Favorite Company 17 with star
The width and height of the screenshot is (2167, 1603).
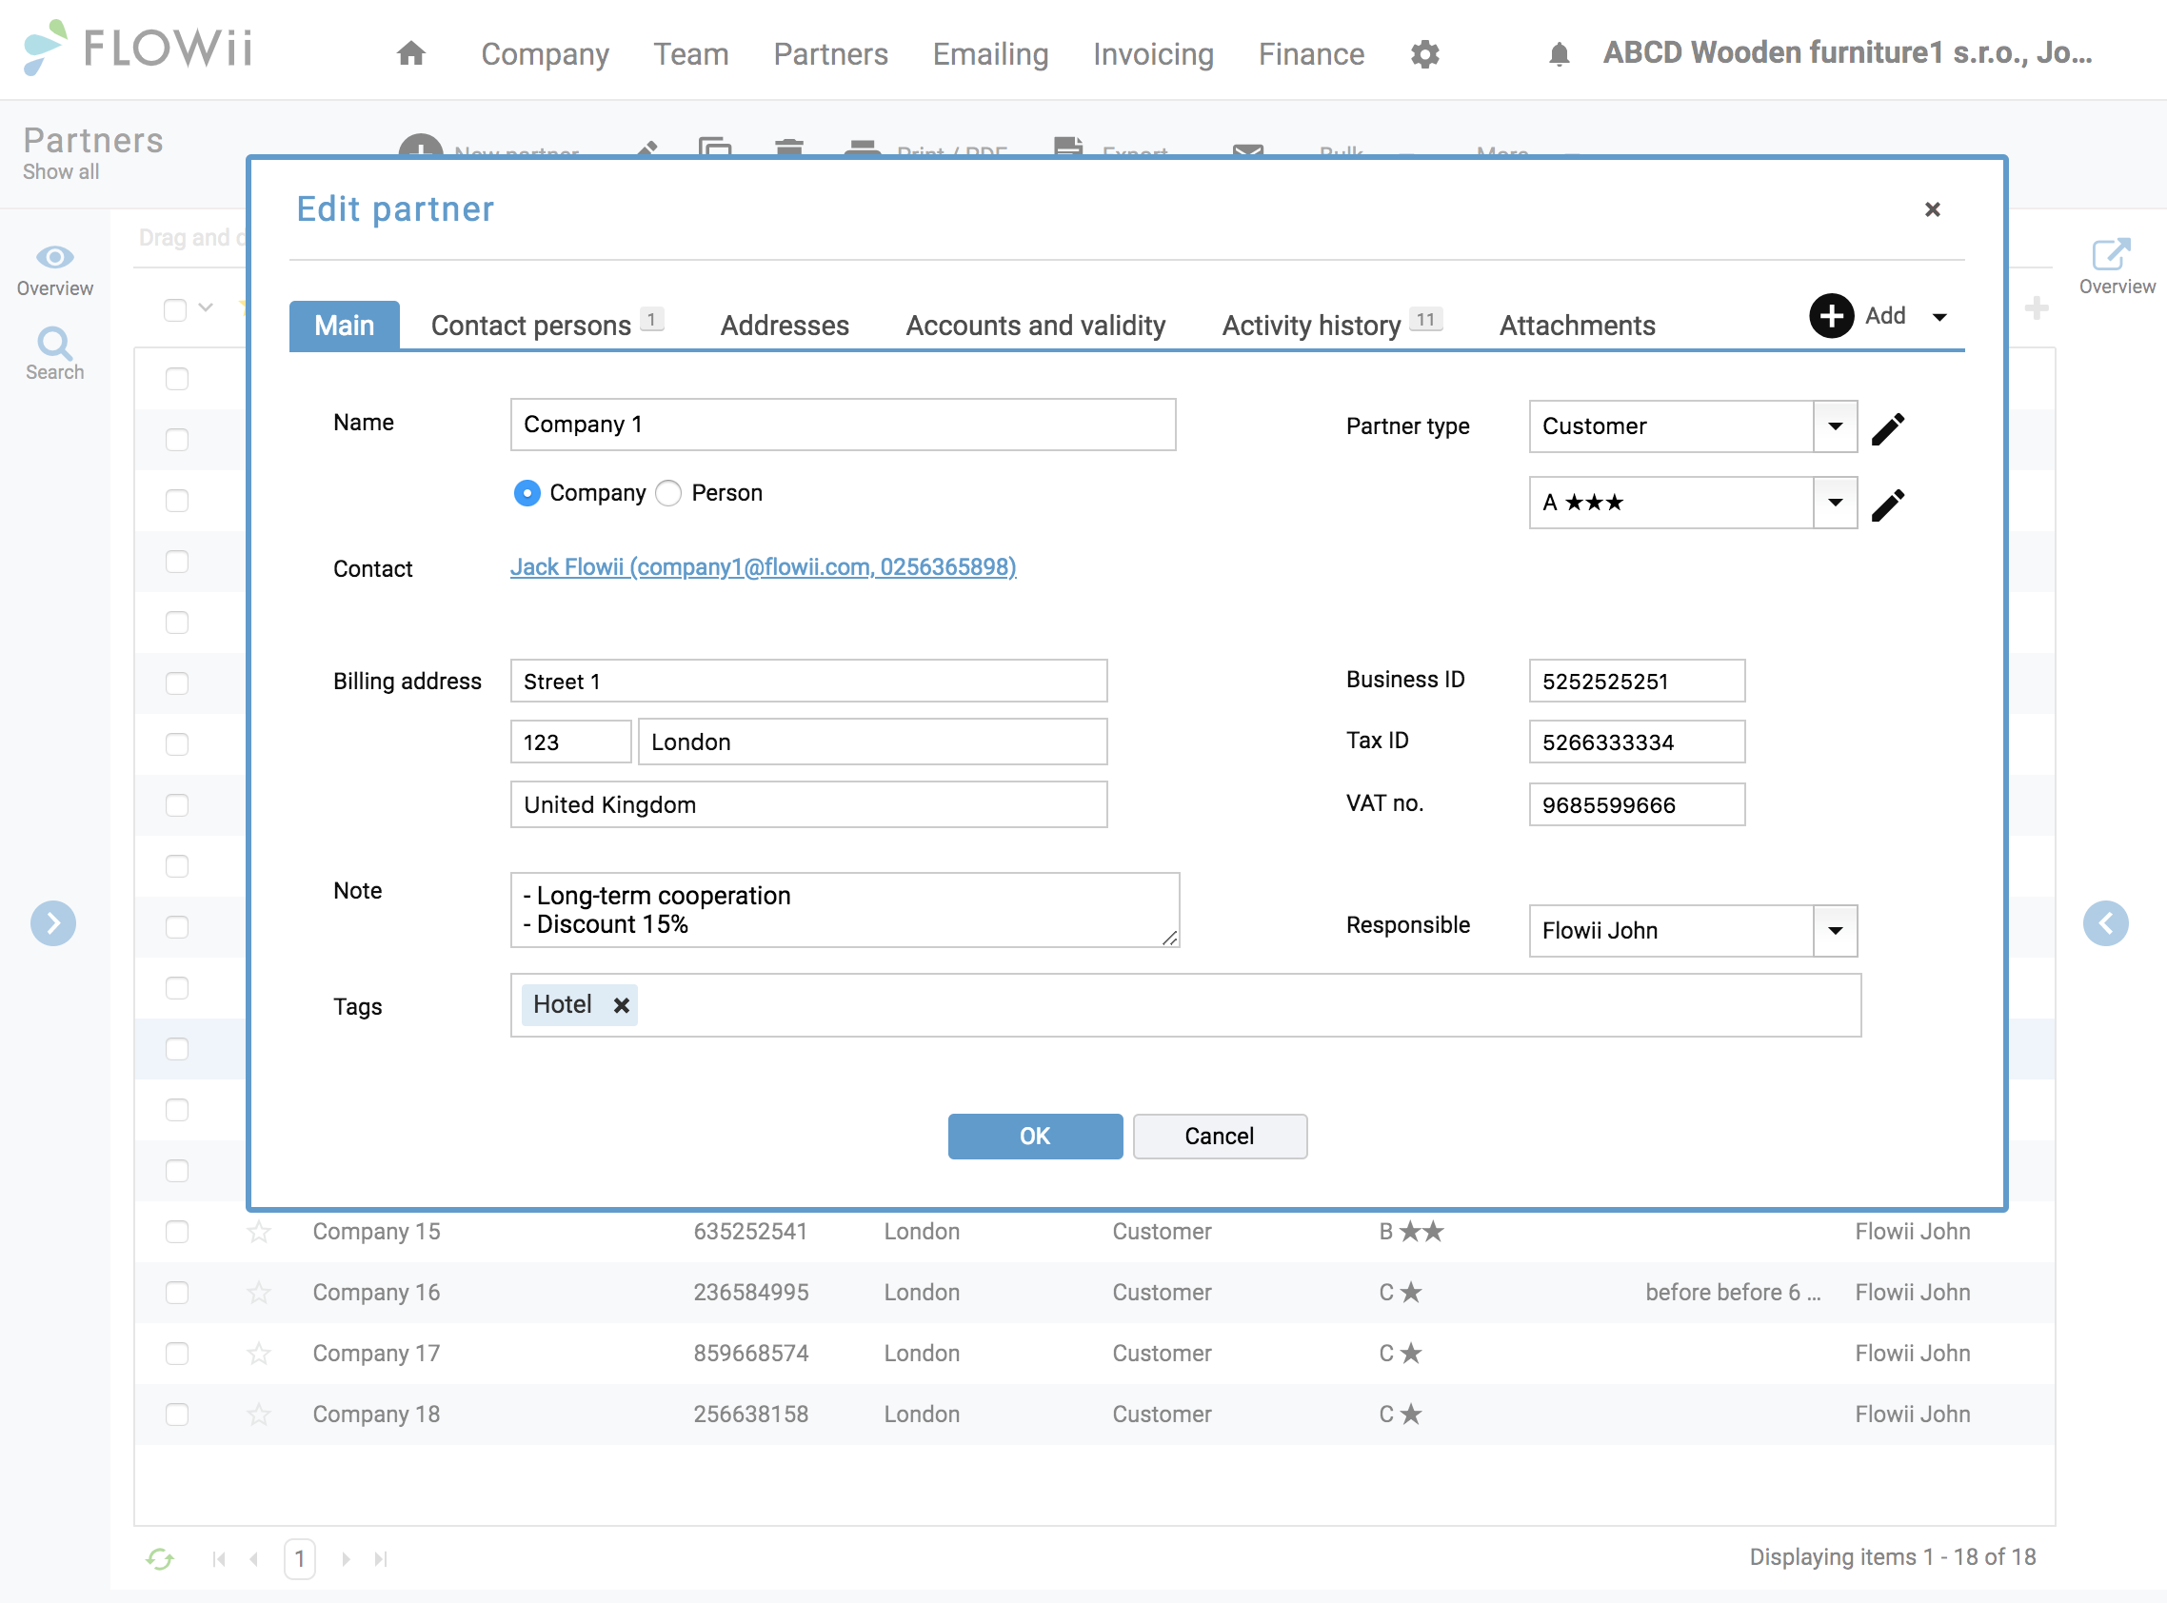pos(258,1354)
